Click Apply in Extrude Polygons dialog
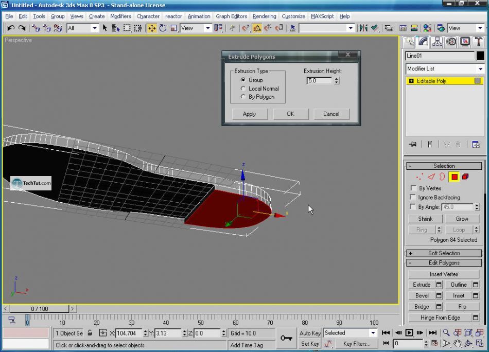 tap(250, 114)
